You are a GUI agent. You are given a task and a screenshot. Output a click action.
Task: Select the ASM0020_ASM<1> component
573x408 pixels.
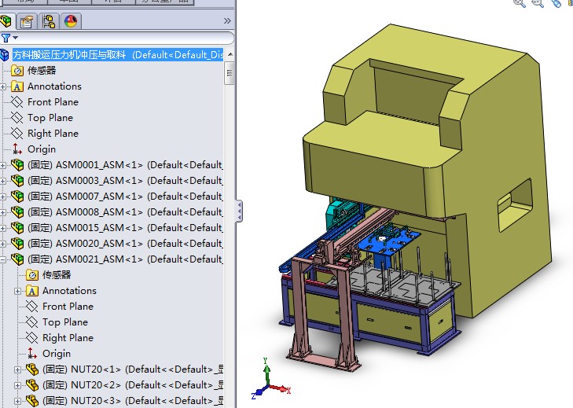125,244
